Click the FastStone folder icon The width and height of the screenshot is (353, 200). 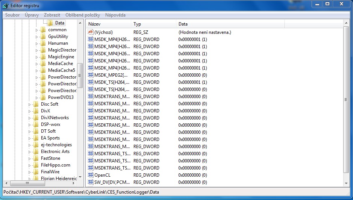pyautogui.click(x=36, y=158)
